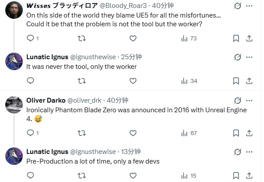
Task: Share Oliver Darko's tweet
Action: click(250, 133)
